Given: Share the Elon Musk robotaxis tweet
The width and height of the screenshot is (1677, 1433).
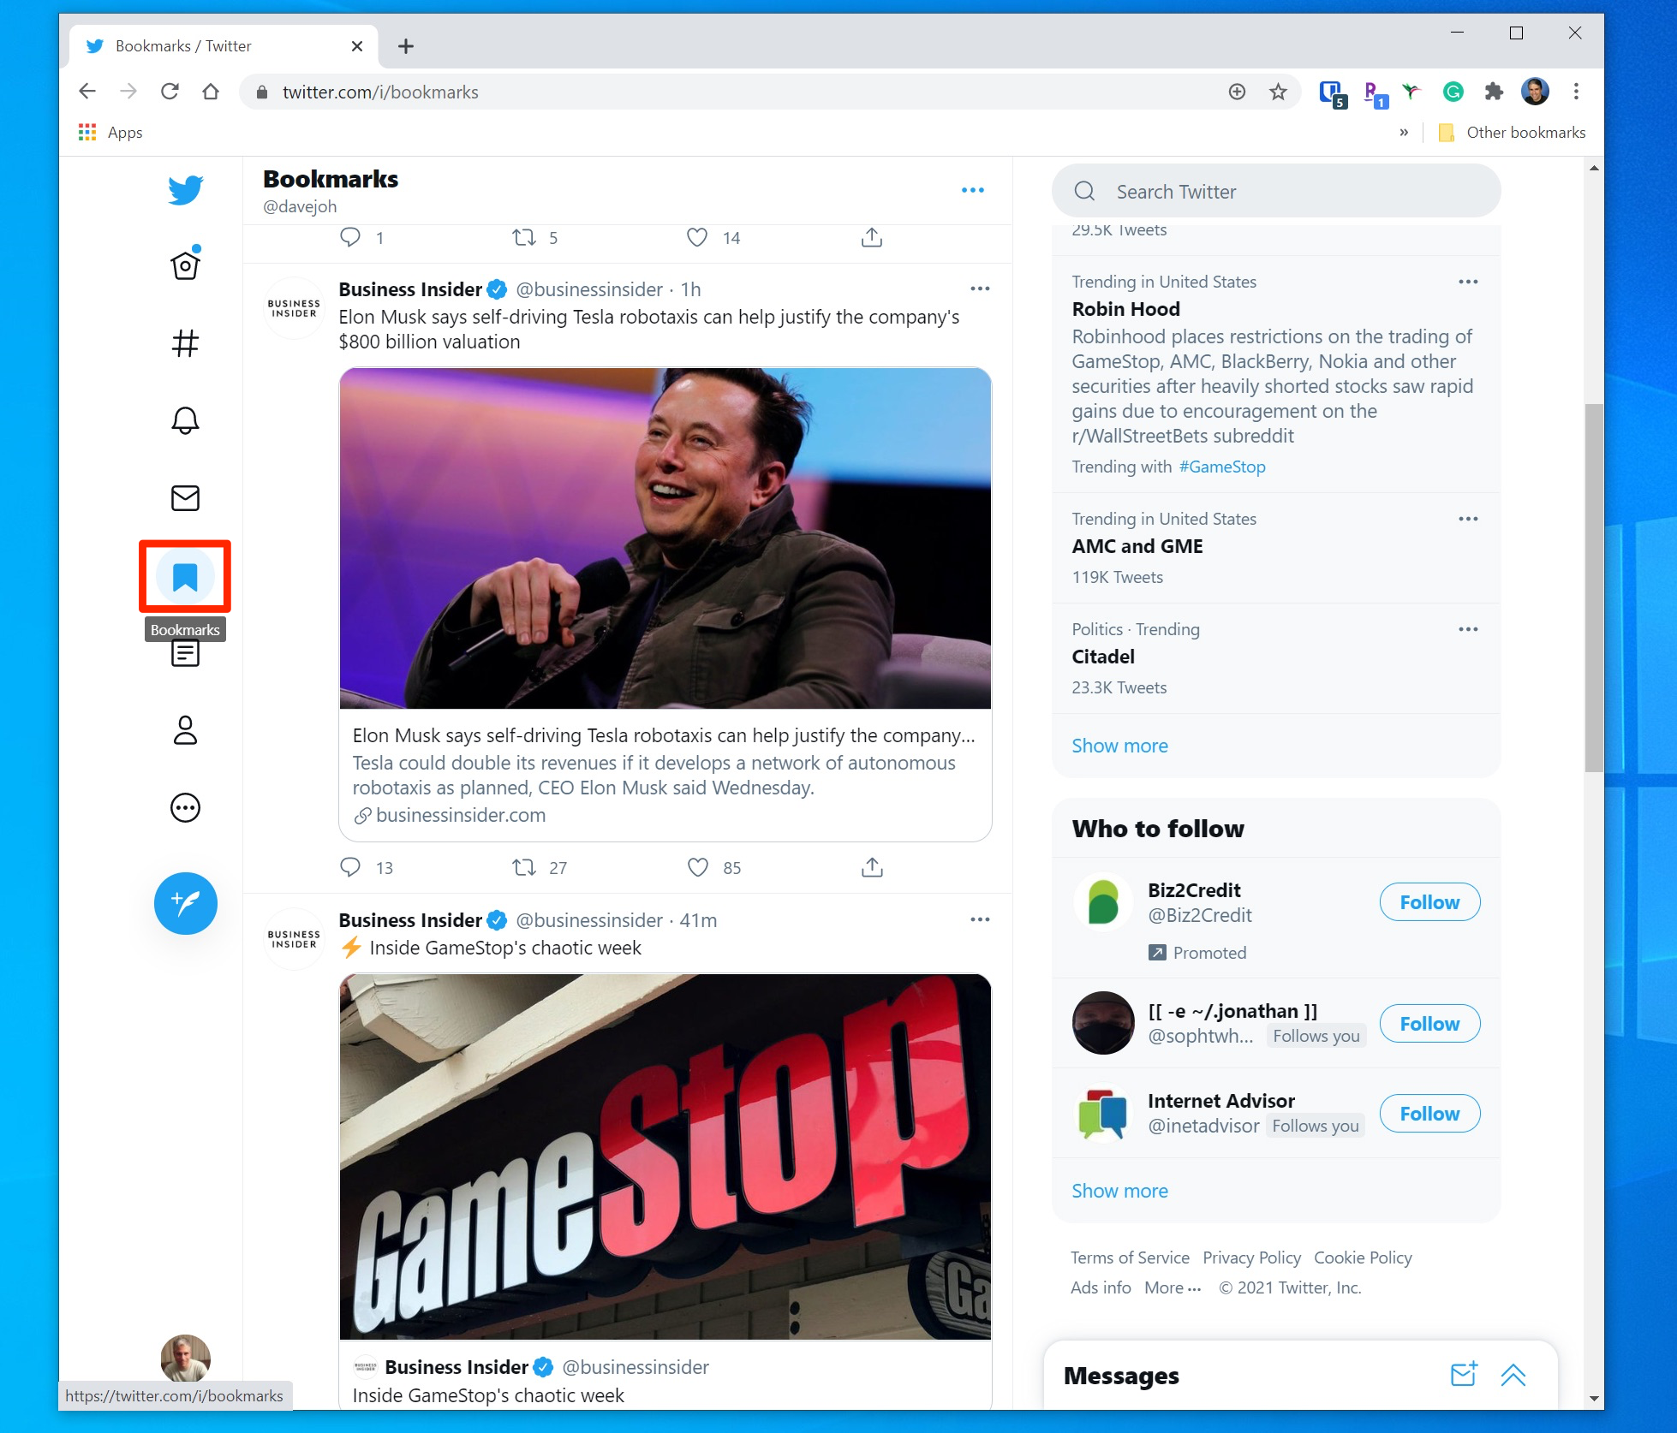Looking at the screenshot, I should click(872, 867).
